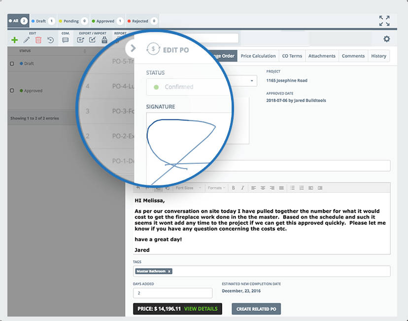408x321 pixels.
Task: Switch to the Attachments tab
Action: [x=322, y=56]
